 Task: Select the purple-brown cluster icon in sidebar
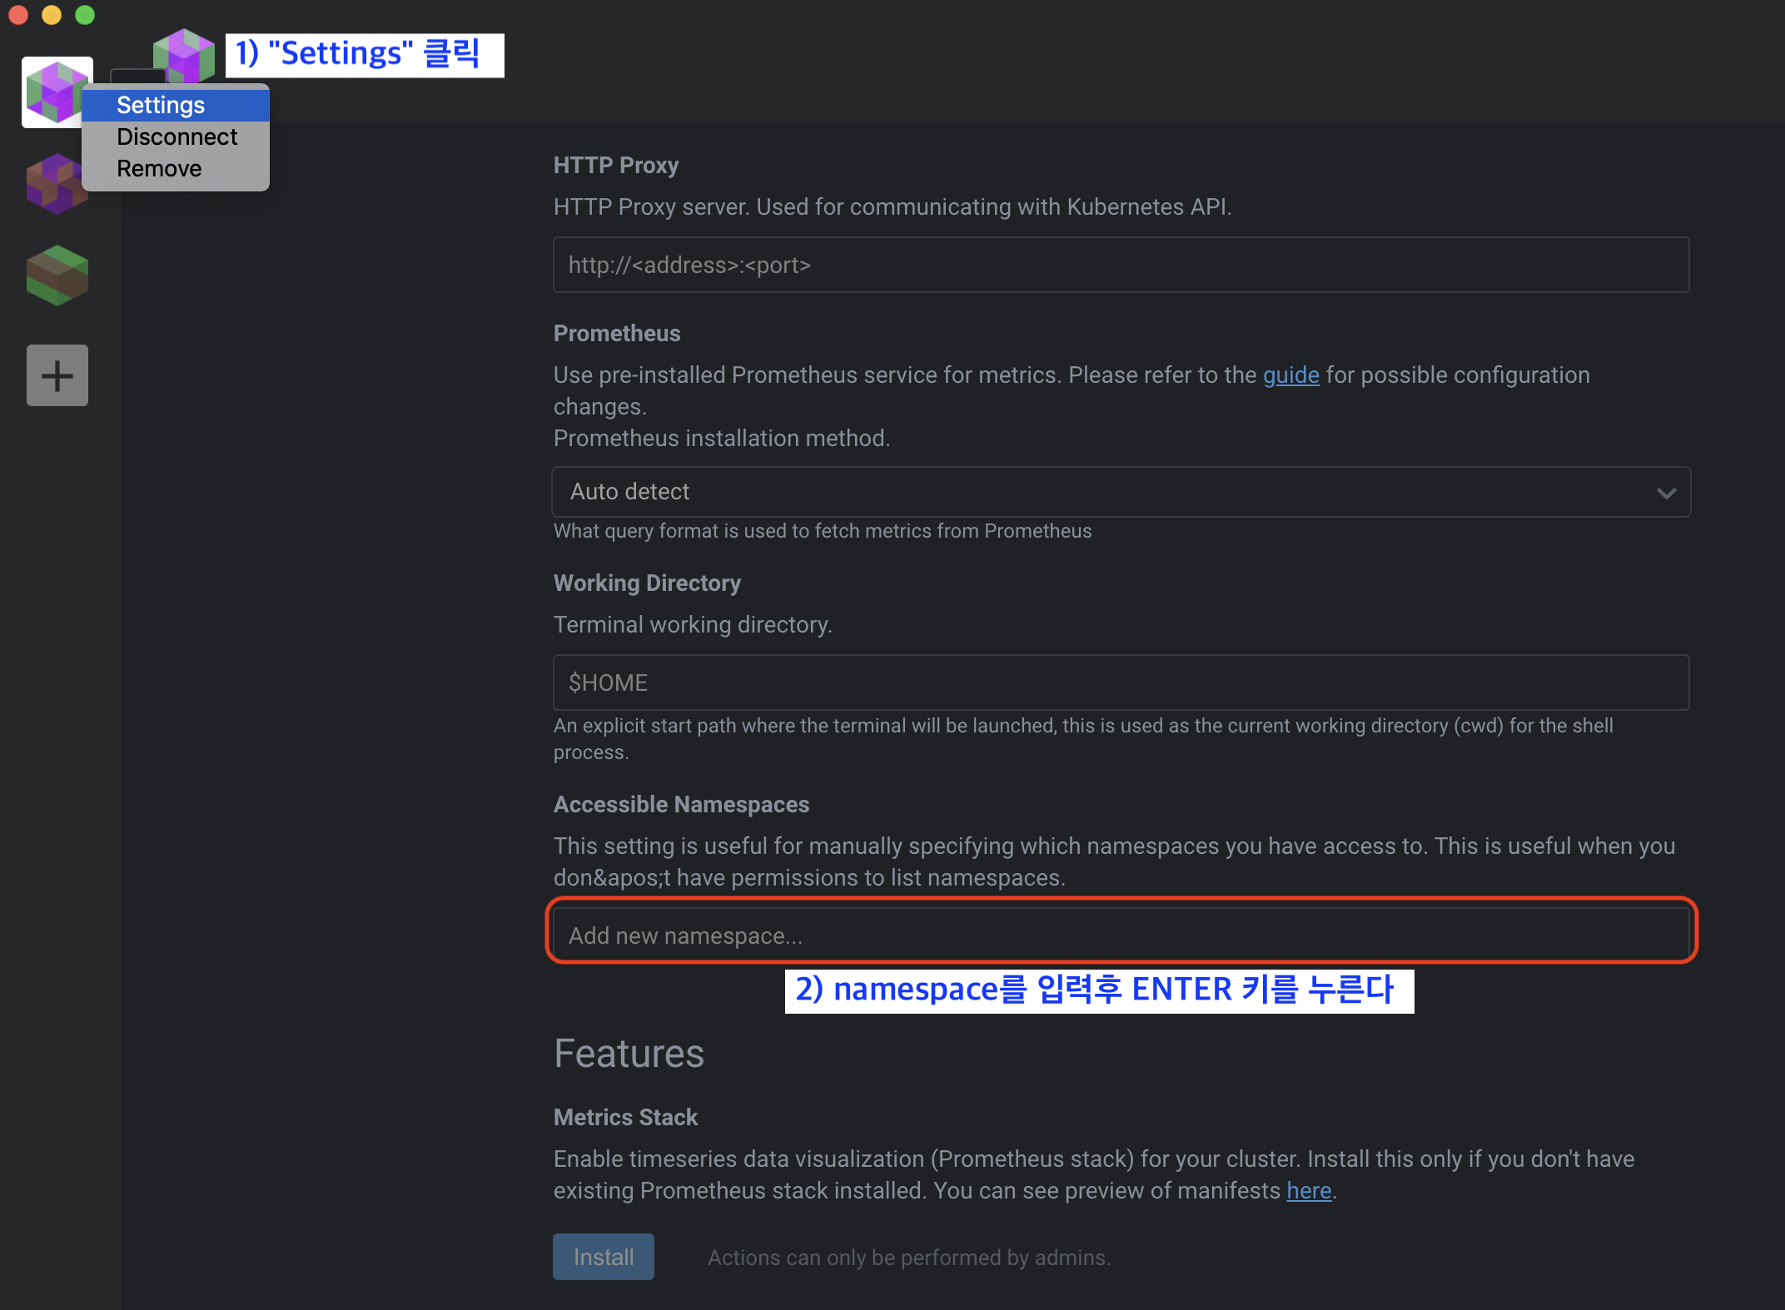coord(57,185)
